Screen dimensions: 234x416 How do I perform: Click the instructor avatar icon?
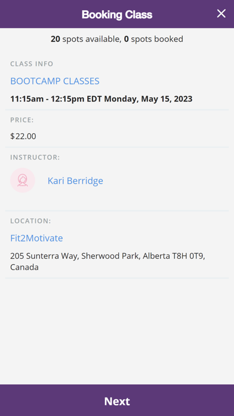click(23, 181)
